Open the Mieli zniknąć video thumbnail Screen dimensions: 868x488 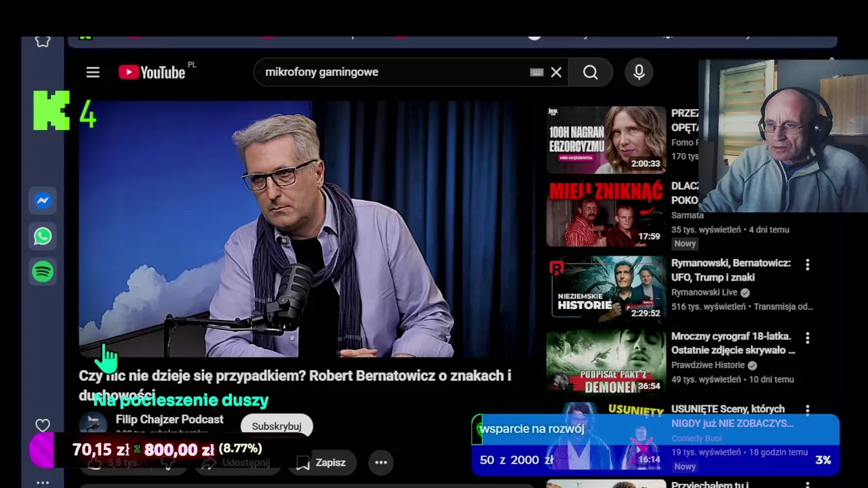606,213
